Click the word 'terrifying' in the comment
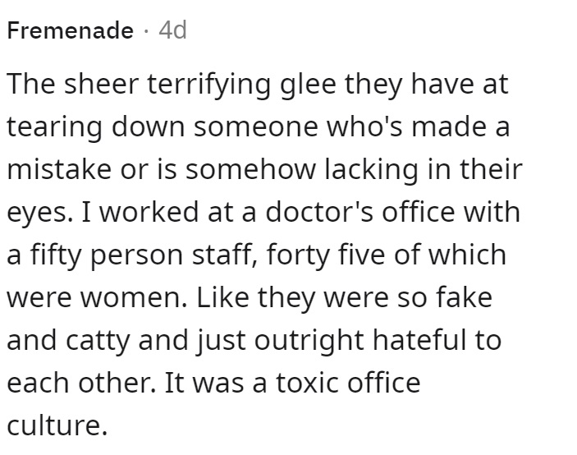The image size is (577, 455). tap(208, 85)
